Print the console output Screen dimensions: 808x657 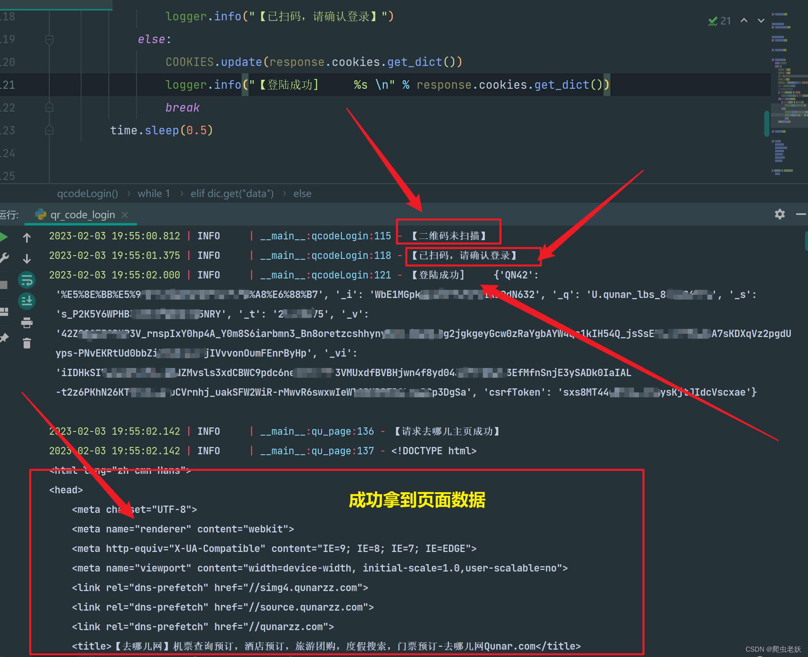pyautogui.click(x=27, y=323)
